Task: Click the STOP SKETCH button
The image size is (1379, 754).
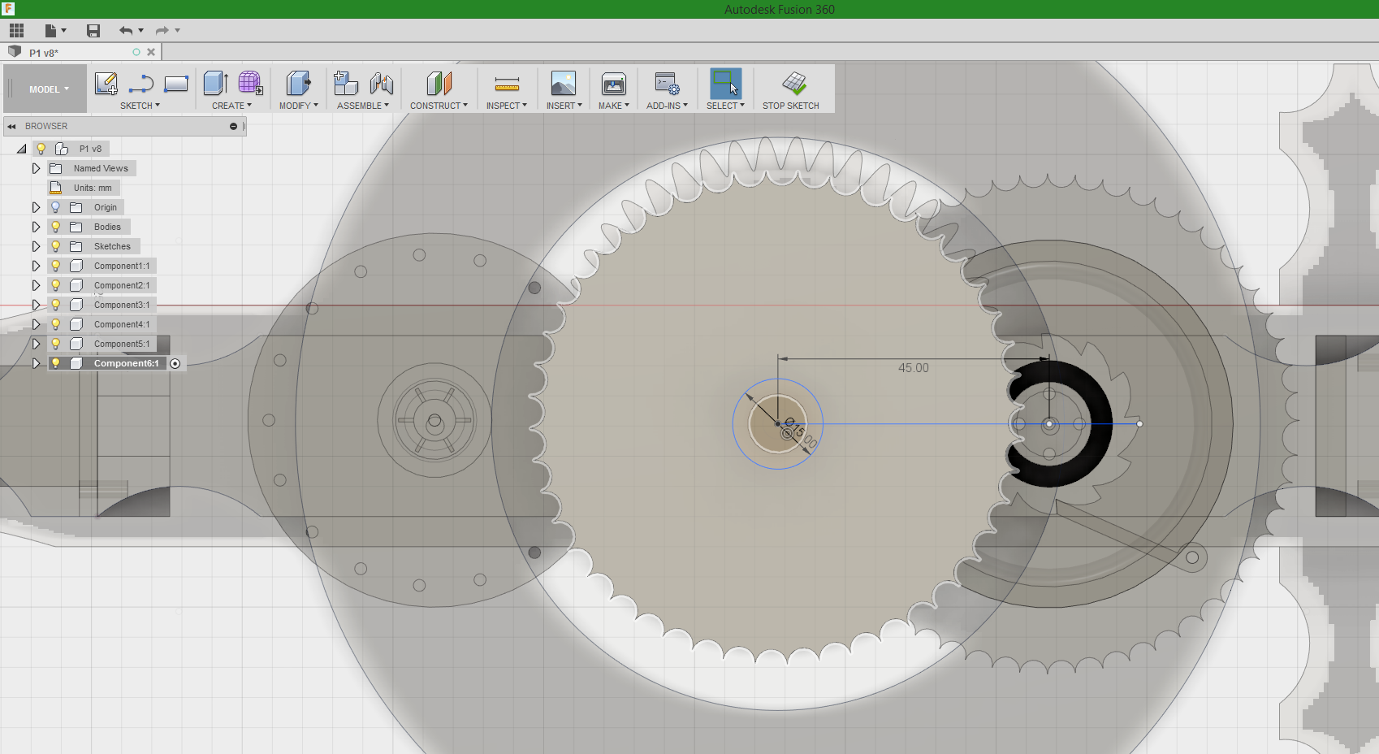Action: [x=791, y=90]
